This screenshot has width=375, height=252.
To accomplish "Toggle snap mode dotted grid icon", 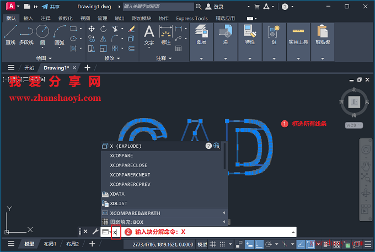I will click(222, 244).
